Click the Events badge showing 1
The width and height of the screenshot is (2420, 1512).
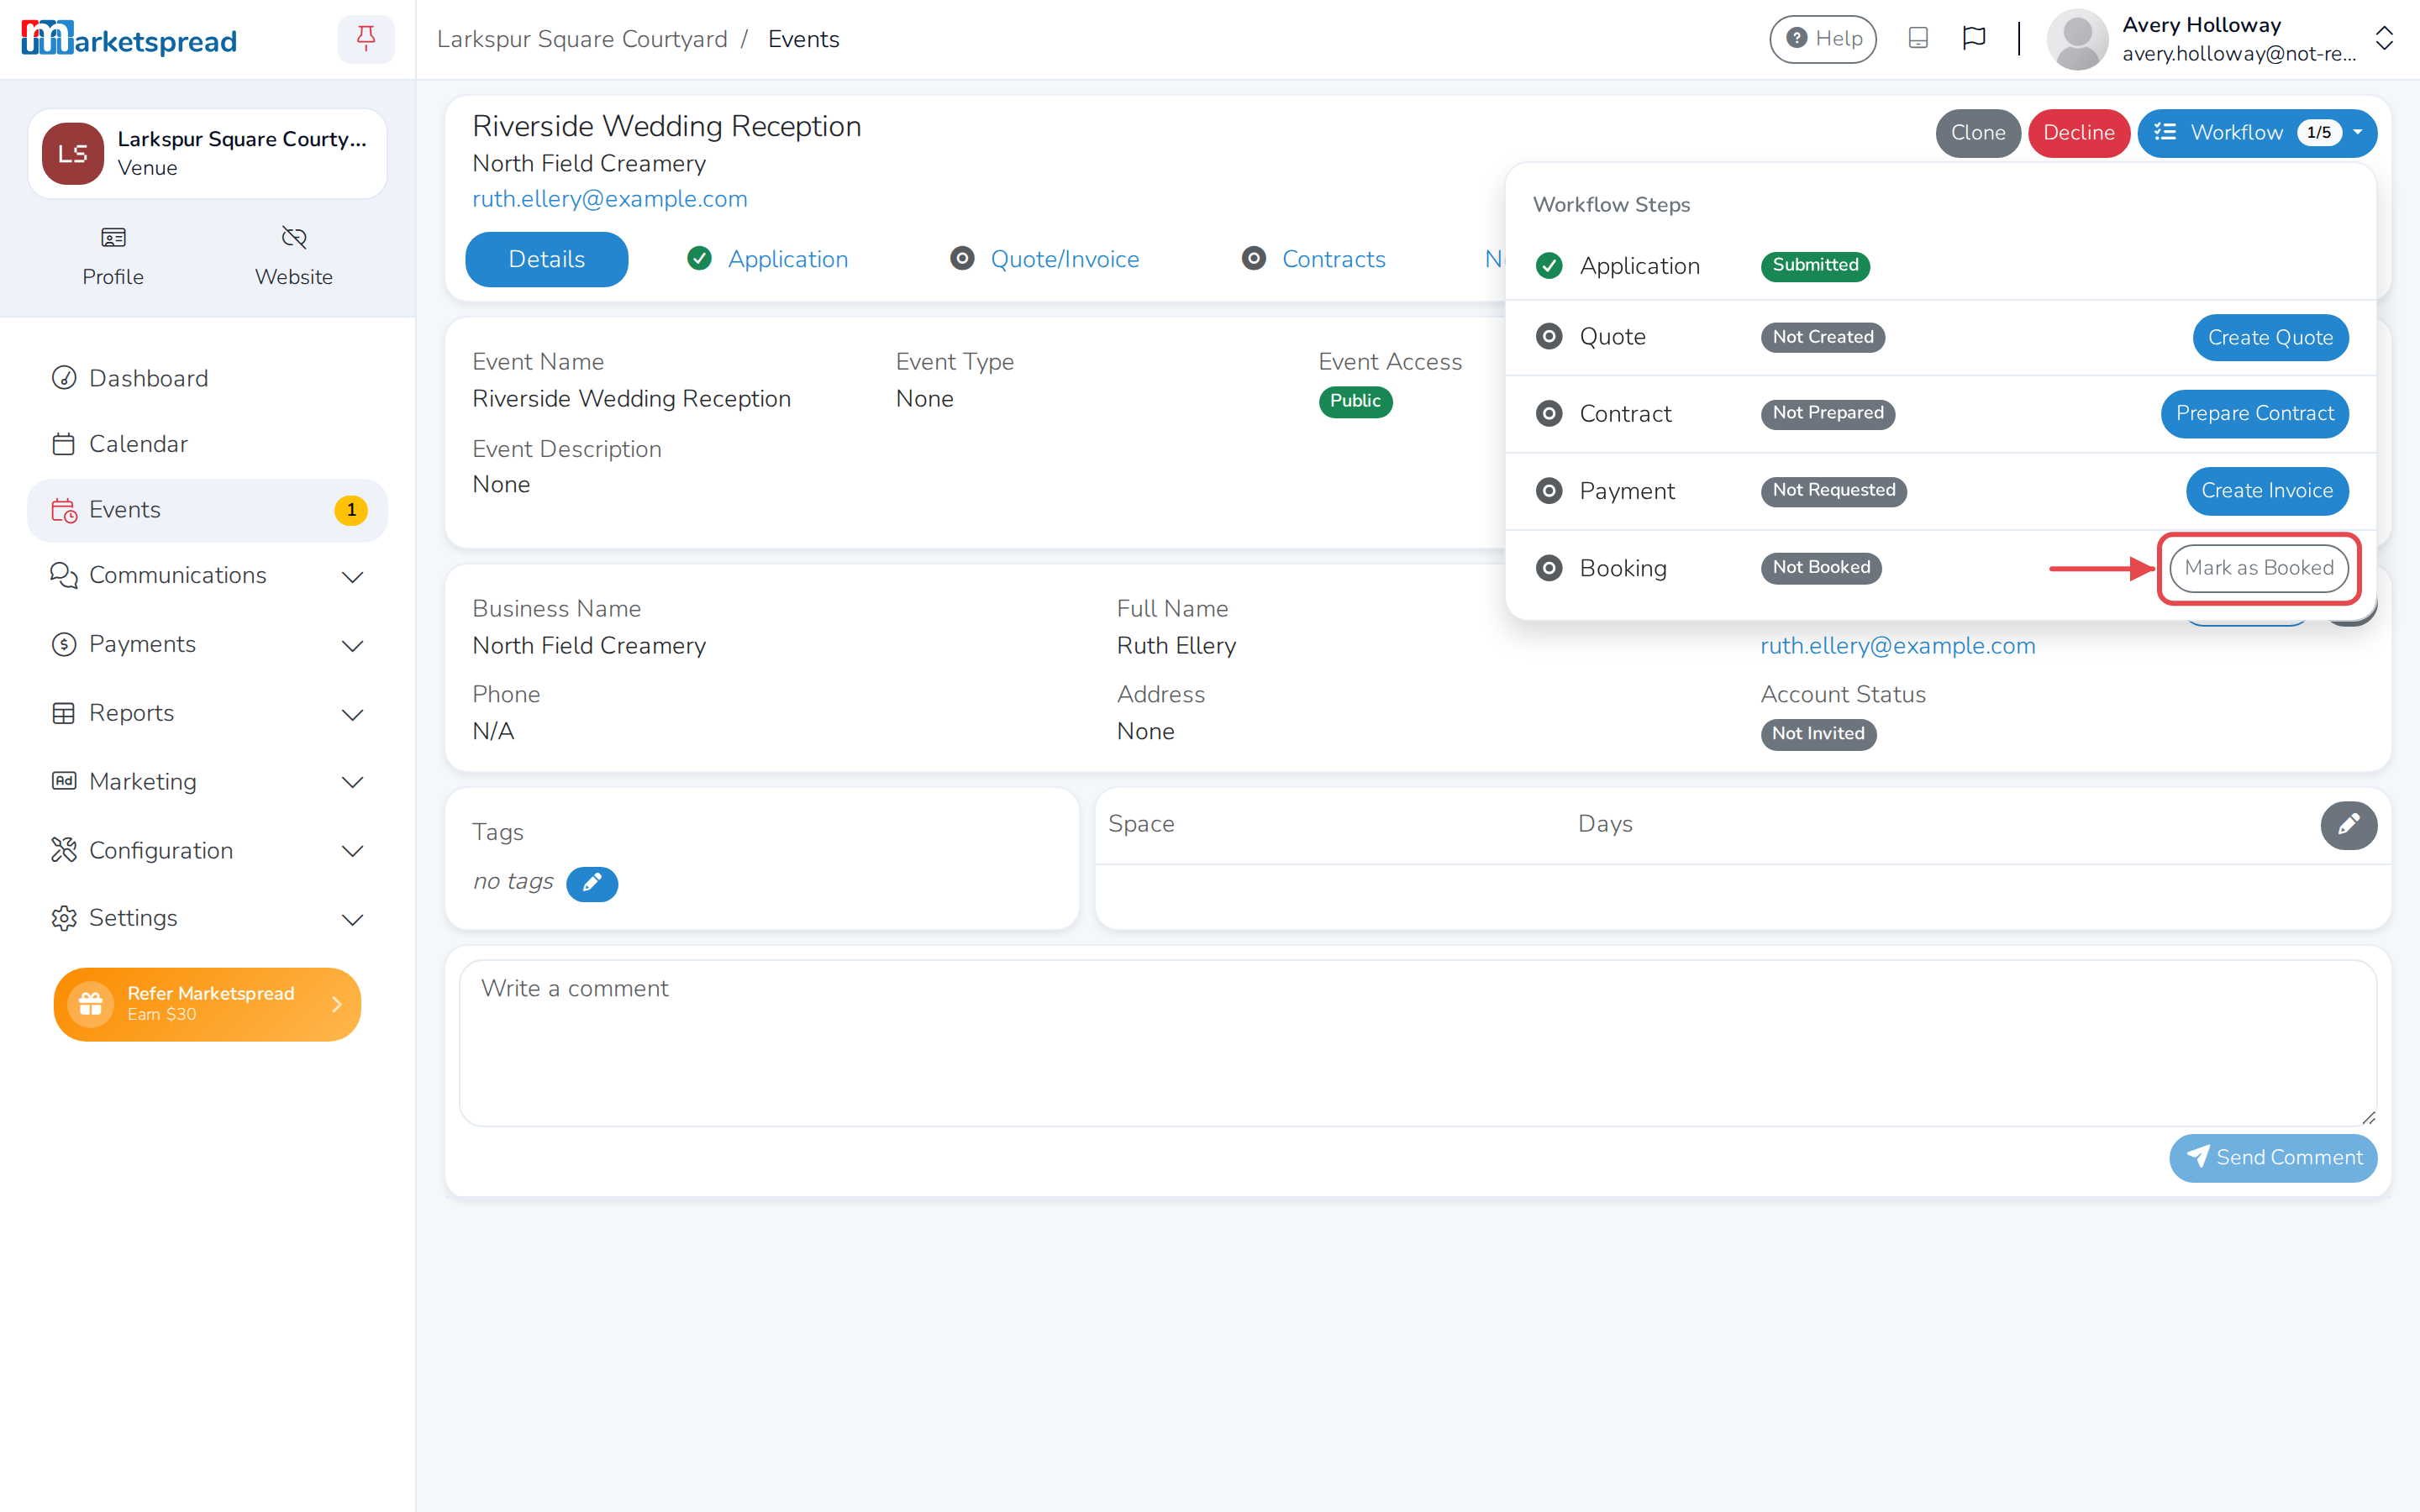point(351,510)
